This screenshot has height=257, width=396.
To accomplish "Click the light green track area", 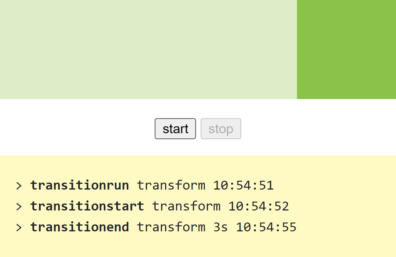I will pyautogui.click(x=148, y=49).
